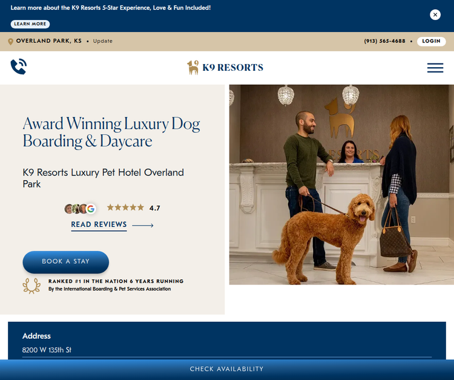The width and height of the screenshot is (454, 380).
Task: Dismiss the promotional banner with X
Action: coord(435,15)
